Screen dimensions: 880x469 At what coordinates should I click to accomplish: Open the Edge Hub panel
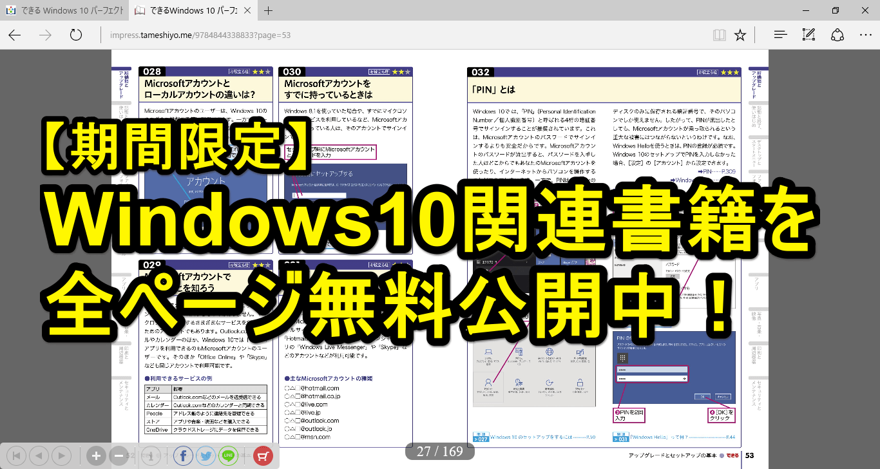[x=780, y=35]
